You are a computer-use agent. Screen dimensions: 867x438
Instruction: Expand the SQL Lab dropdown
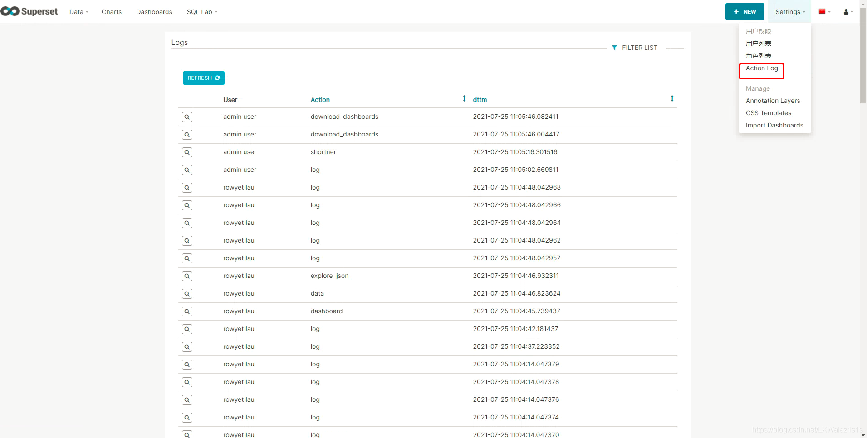202,12
